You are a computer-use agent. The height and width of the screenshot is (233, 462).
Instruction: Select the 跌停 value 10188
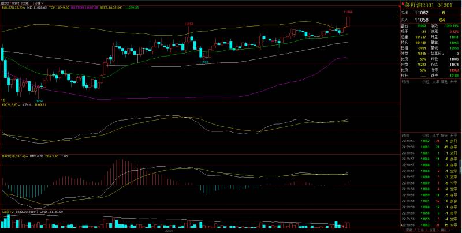pos(454,76)
